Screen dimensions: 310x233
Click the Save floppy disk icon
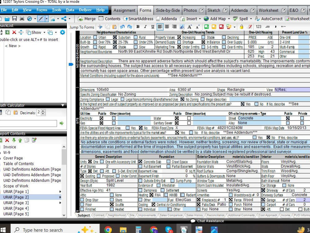[x=15, y=19]
